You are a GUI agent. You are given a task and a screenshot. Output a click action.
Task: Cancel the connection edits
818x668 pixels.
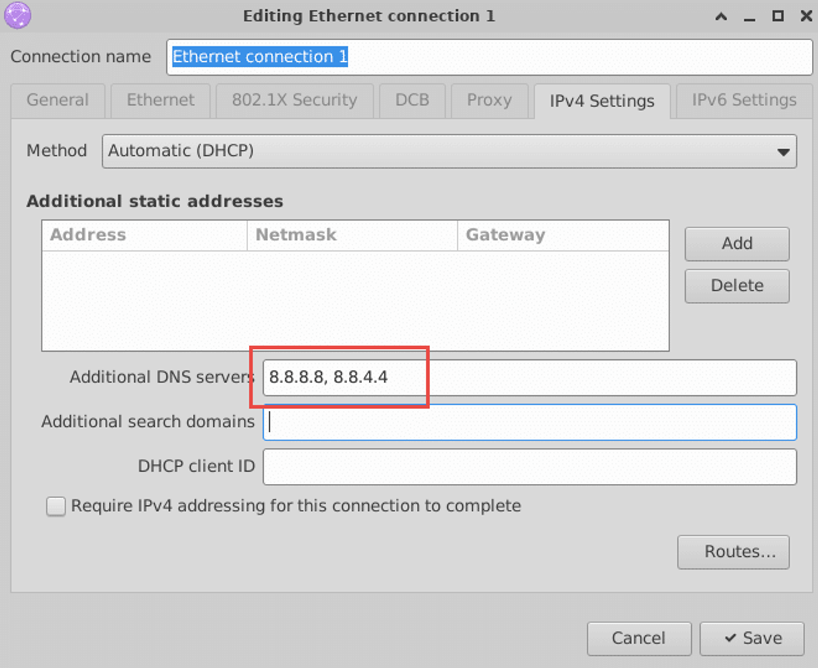[x=639, y=639]
